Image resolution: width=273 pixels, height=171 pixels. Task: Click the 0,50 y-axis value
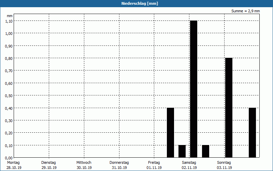[9, 96]
